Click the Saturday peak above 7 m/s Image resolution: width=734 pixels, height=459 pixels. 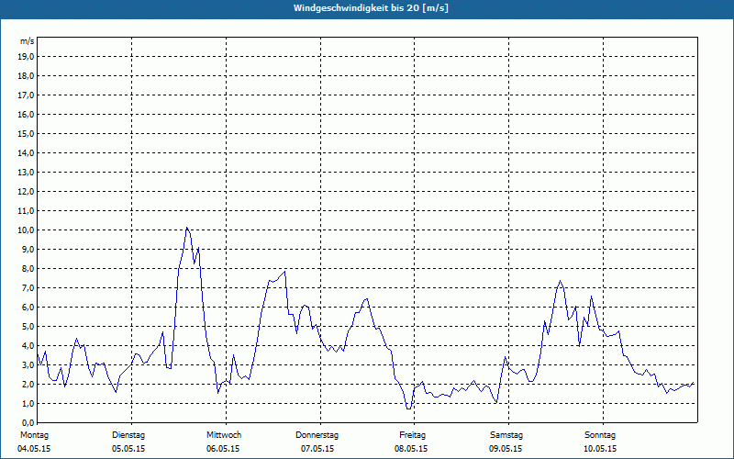tap(560, 281)
